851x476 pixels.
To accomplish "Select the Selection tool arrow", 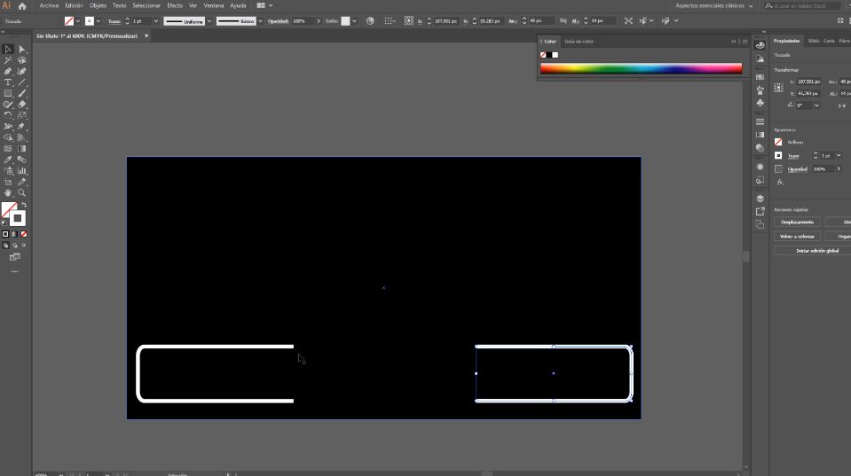I will pyautogui.click(x=8, y=50).
